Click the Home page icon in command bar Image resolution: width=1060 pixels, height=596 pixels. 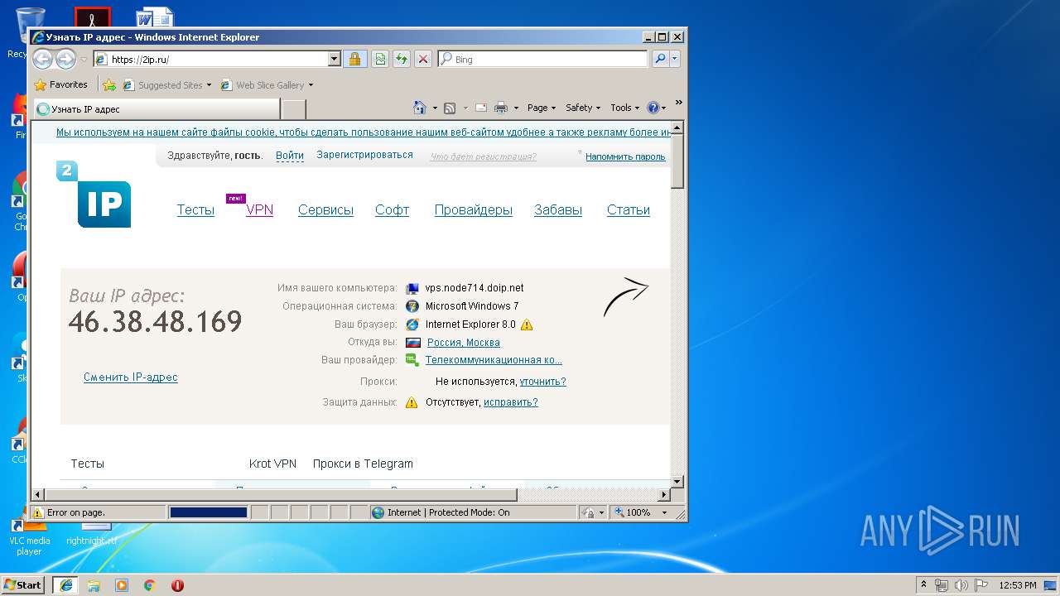(420, 108)
